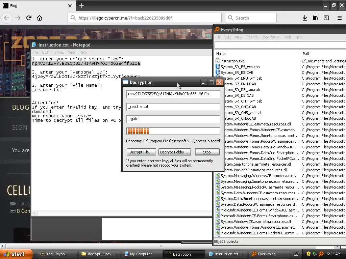Select System.Windows.Forms.DataGrid.PocketPC row text

[x=262, y=159]
